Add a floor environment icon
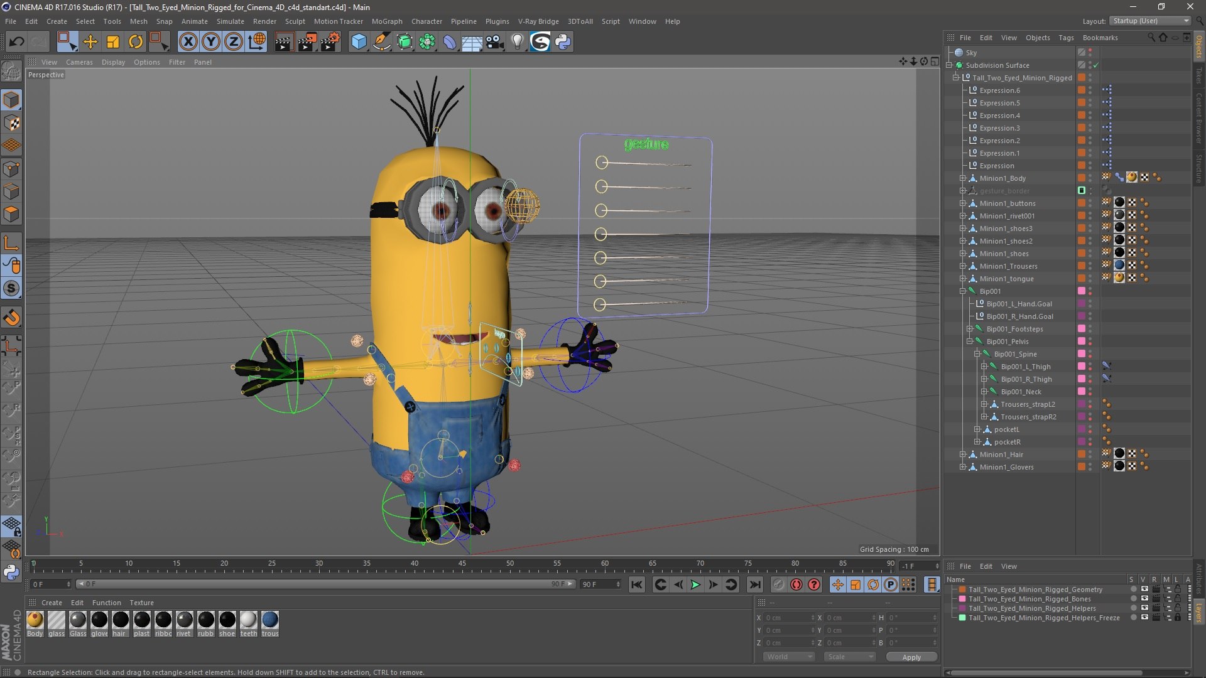The image size is (1206, 678). pos(472,42)
